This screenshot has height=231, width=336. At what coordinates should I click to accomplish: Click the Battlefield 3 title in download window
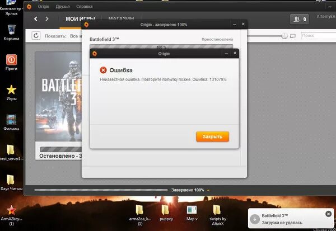click(x=104, y=39)
